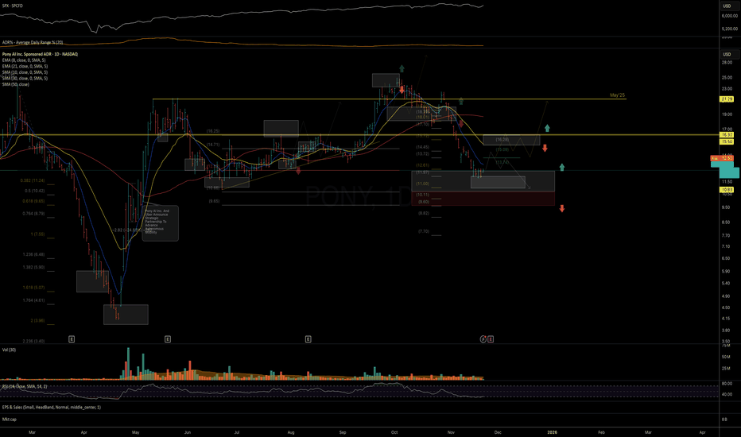Click the Pony AI news annotation text box

160,222
